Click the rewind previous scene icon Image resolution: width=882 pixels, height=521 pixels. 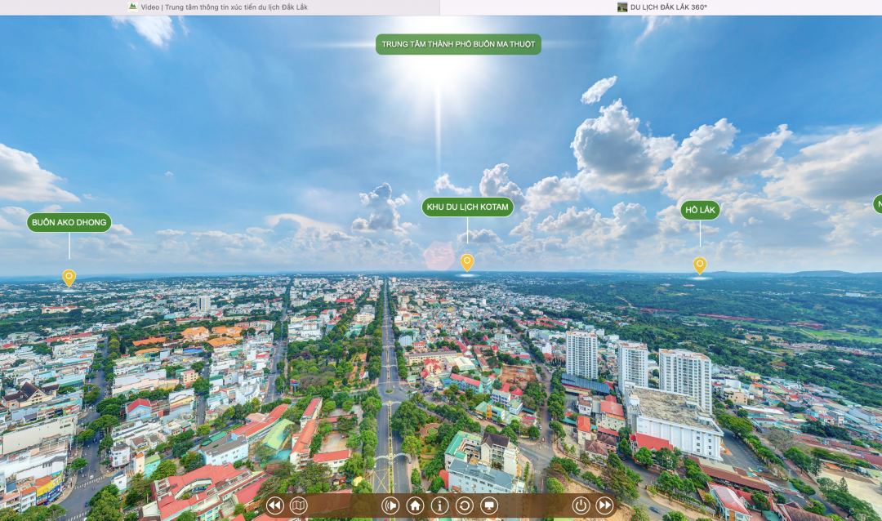[274, 505]
